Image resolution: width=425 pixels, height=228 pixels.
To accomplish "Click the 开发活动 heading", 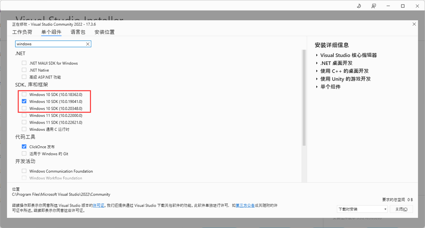I will [x=25, y=161].
